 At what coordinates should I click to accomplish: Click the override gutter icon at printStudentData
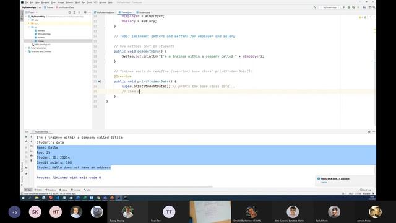coord(100,81)
